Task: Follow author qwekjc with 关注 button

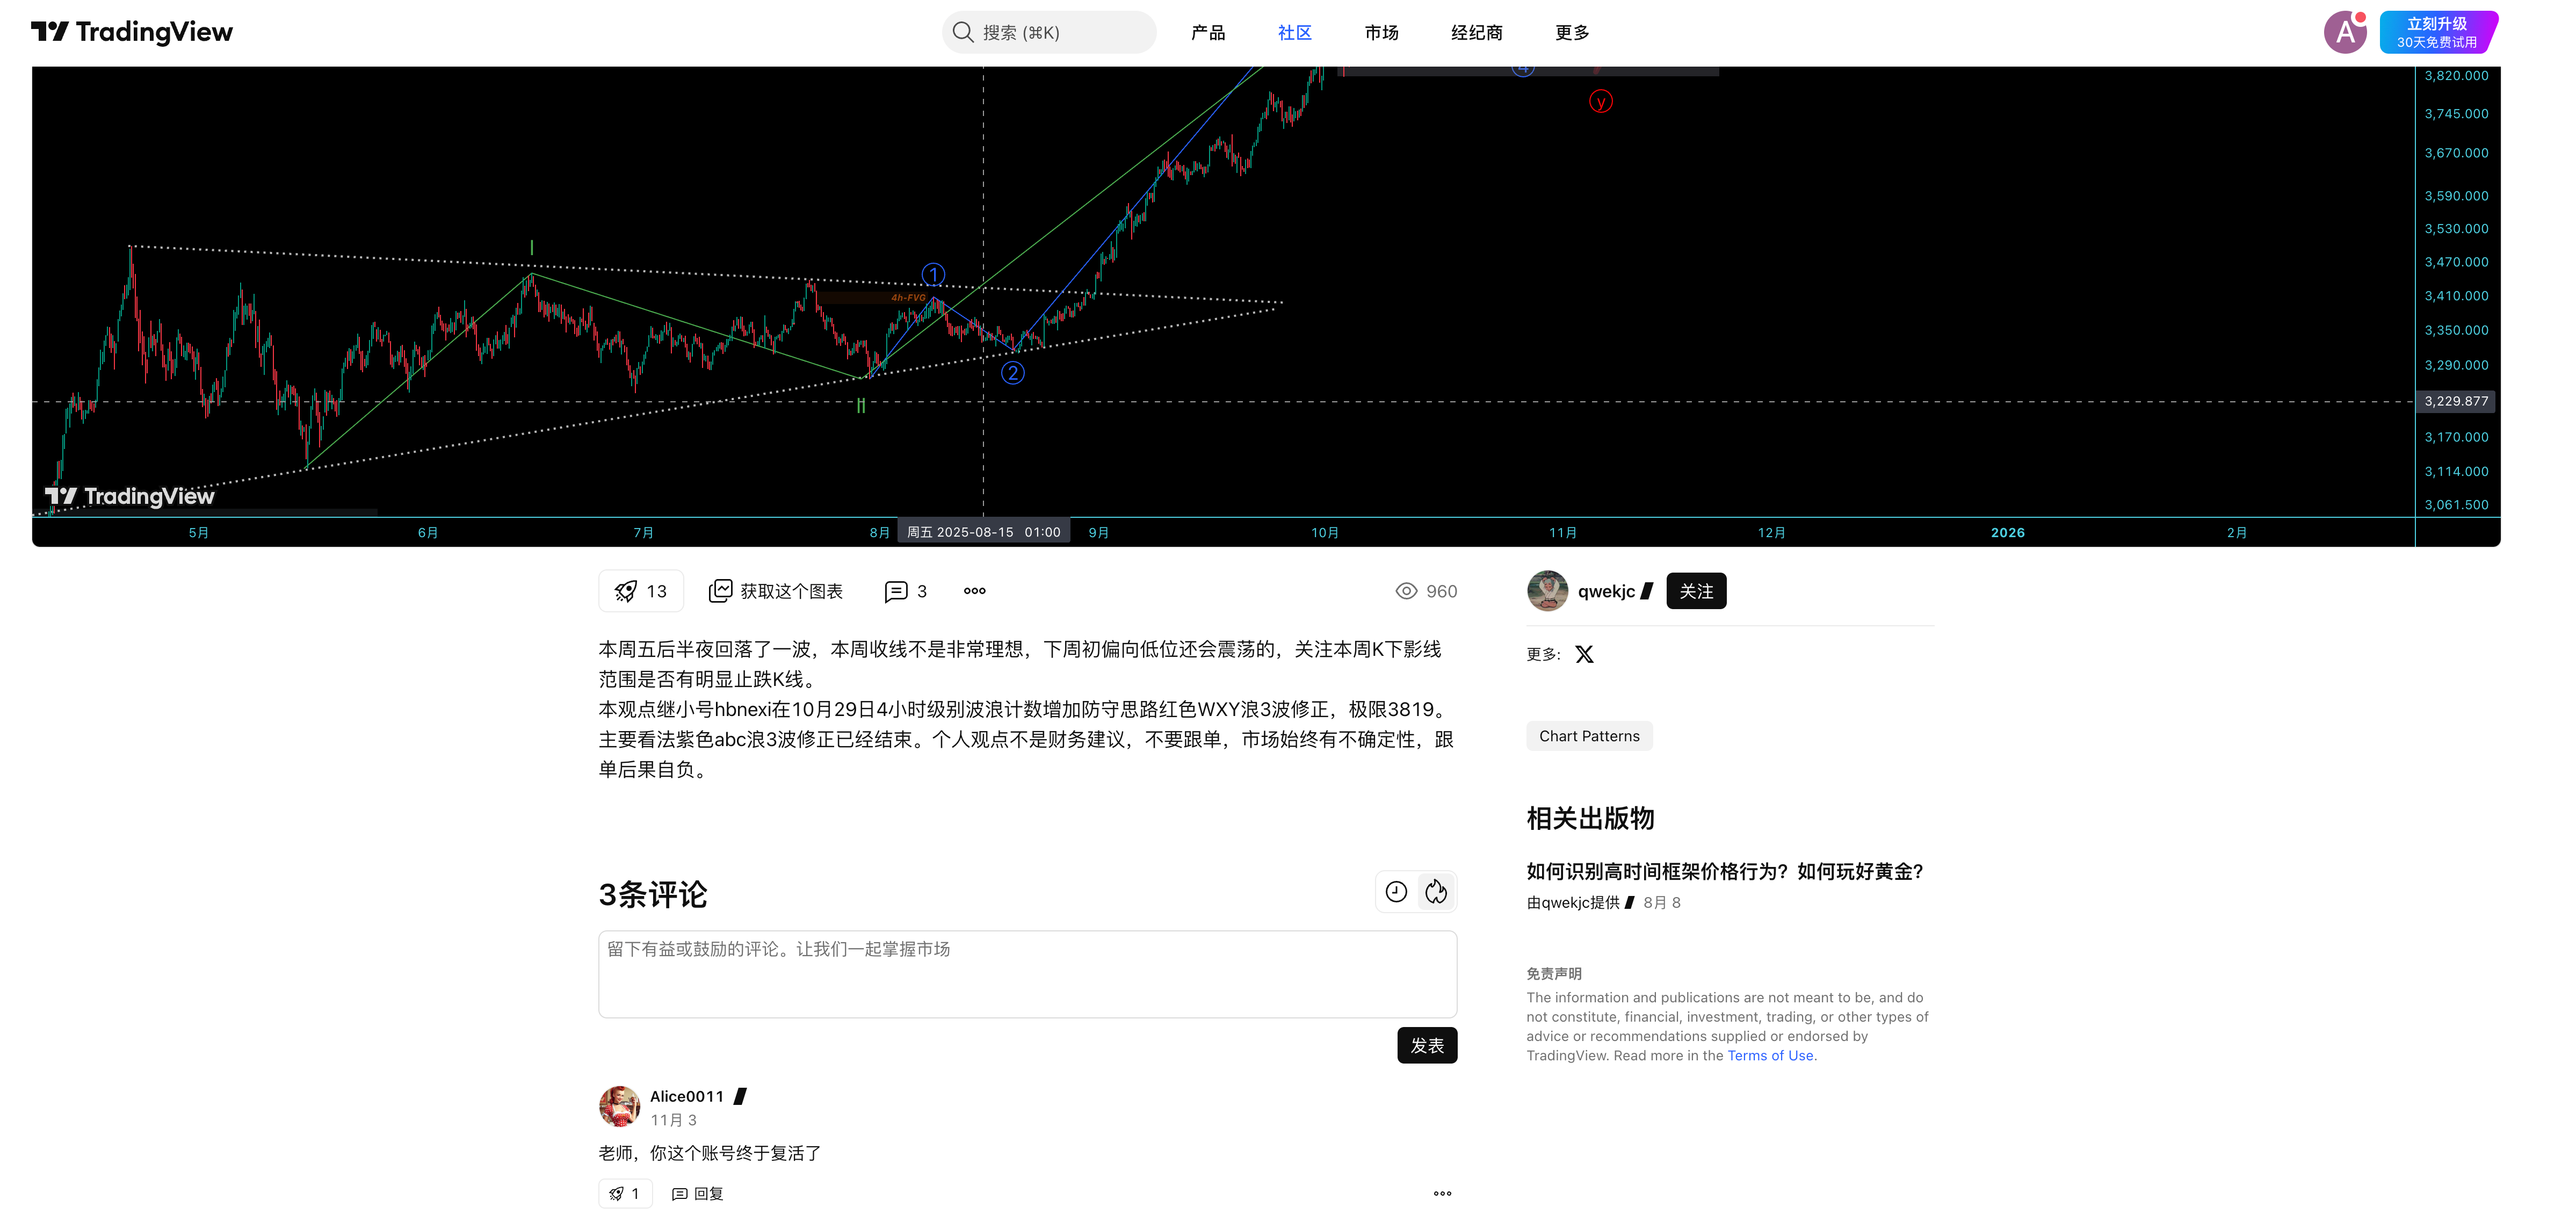Action: pyautogui.click(x=1696, y=591)
